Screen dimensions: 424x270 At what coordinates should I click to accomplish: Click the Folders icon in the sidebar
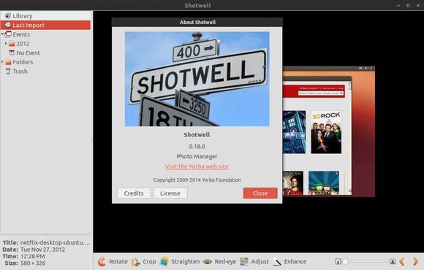point(8,62)
